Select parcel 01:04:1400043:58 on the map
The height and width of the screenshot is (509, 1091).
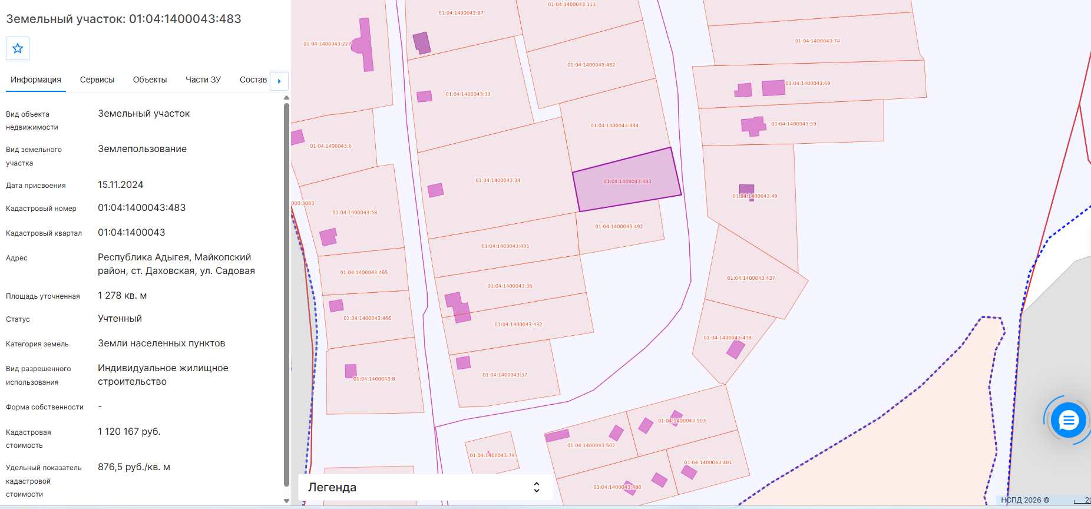pyautogui.click(x=355, y=213)
